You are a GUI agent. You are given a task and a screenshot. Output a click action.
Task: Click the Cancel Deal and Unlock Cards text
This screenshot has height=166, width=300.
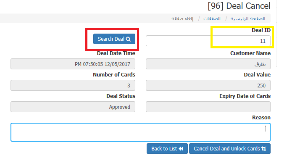[x=227, y=149]
